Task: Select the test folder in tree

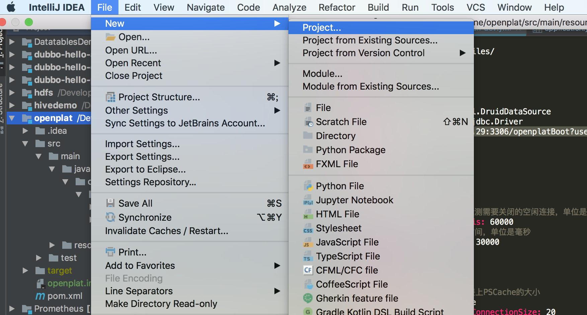Action: click(x=69, y=258)
